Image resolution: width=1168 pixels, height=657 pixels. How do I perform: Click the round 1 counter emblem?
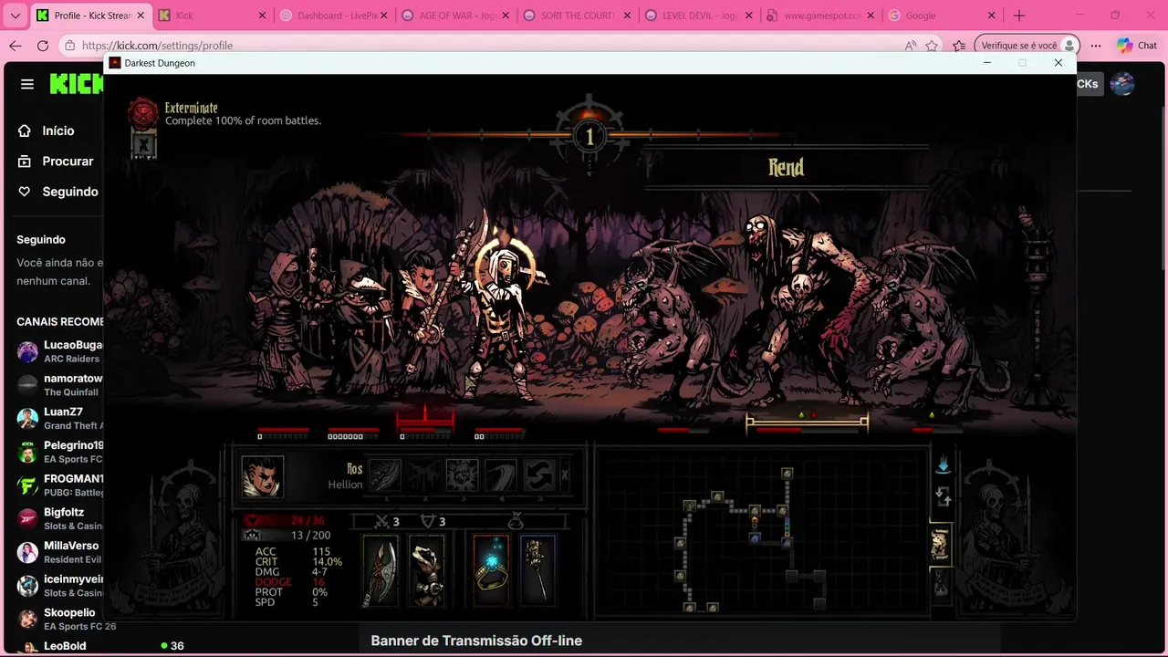[589, 137]
